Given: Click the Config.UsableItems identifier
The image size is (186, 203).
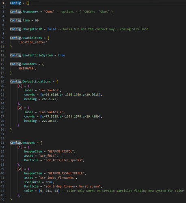Looking at the screenshot, I should tap(26, 38).
